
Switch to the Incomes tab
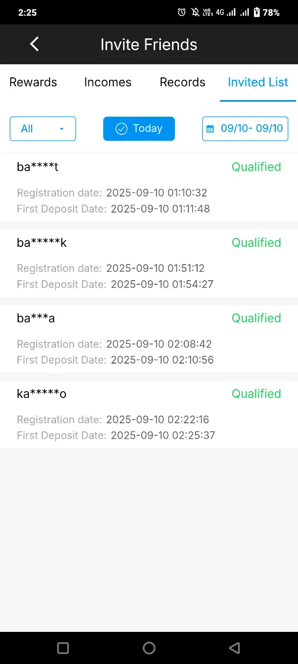(108, 82)
